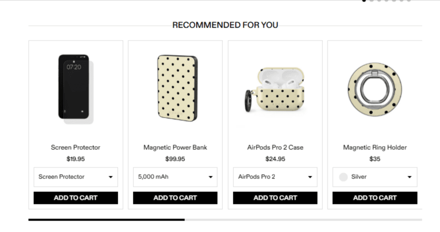Screen dimensions: 440x232
Task: Click the Screen Protector product title
Action: pos(76,148)
